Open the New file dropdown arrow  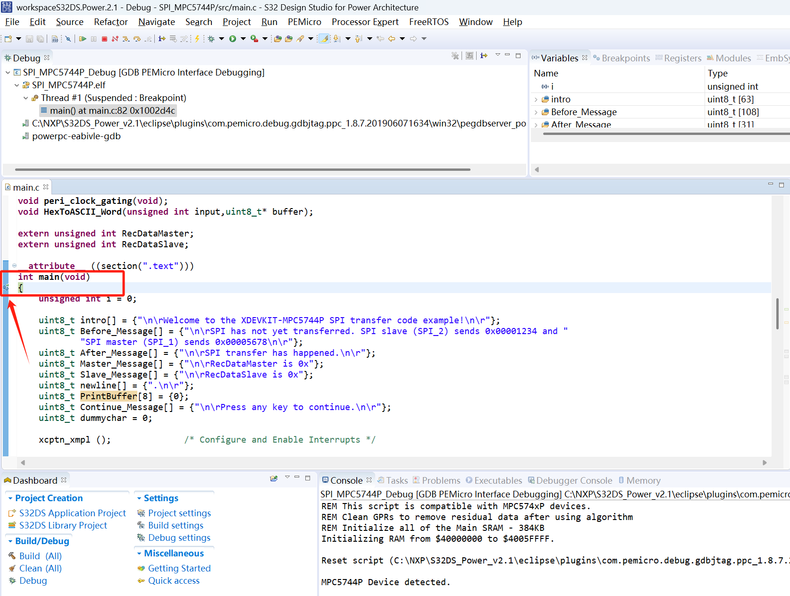click(18, 39)
